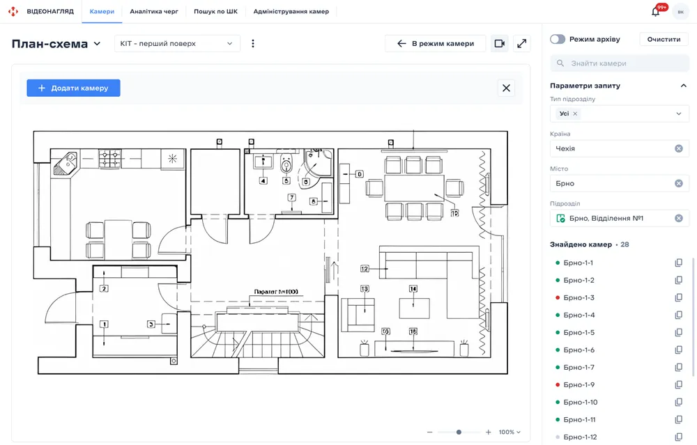This screenshot has width=697, height=445.
Task: Zoom in with the plus icon
Action: pyautogui.click(x=488, y=432)
